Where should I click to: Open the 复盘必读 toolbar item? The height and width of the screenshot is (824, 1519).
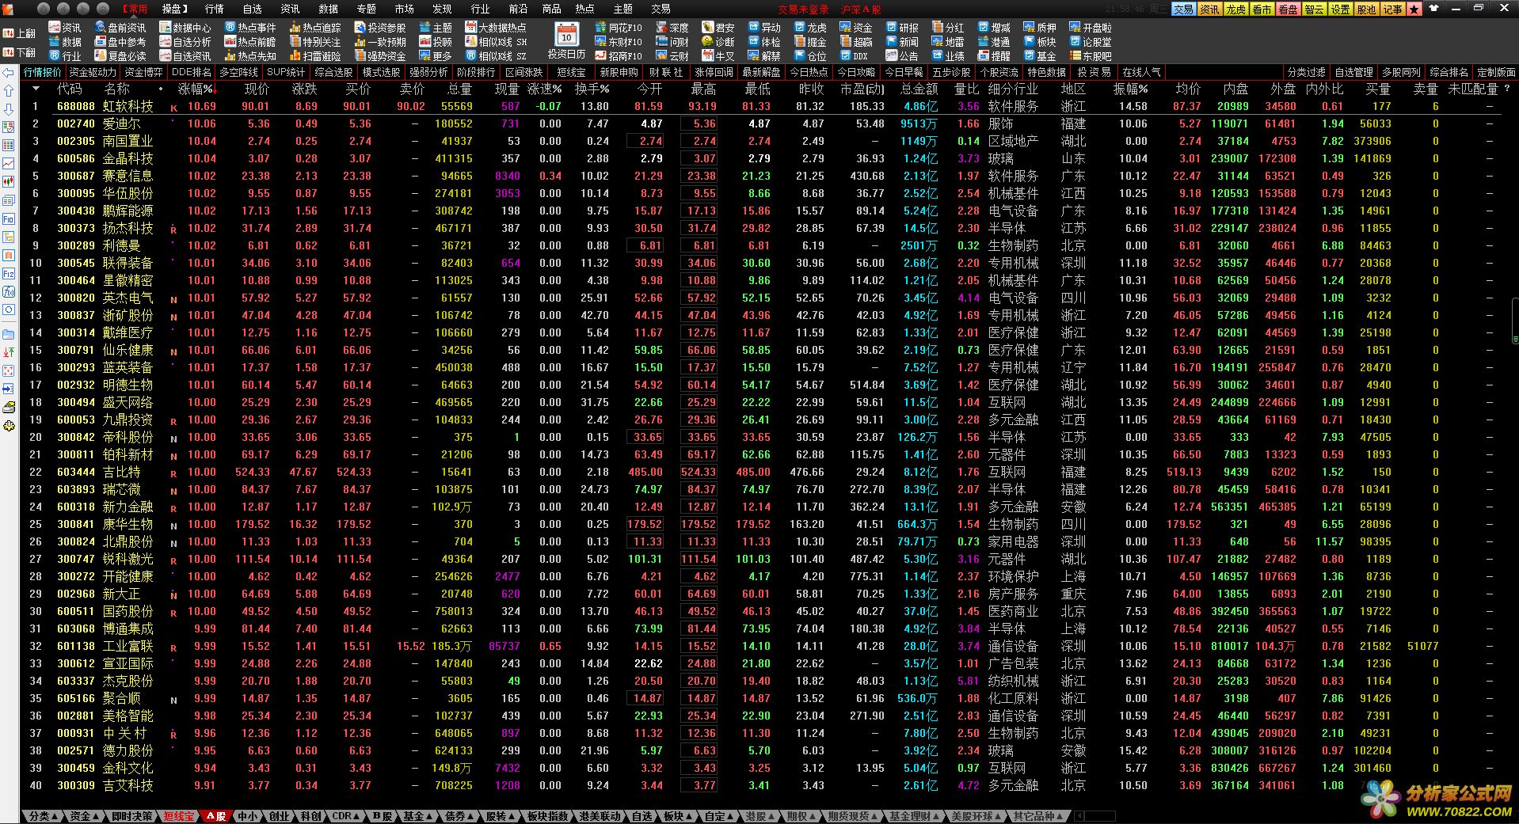click(x=120, y=56)
